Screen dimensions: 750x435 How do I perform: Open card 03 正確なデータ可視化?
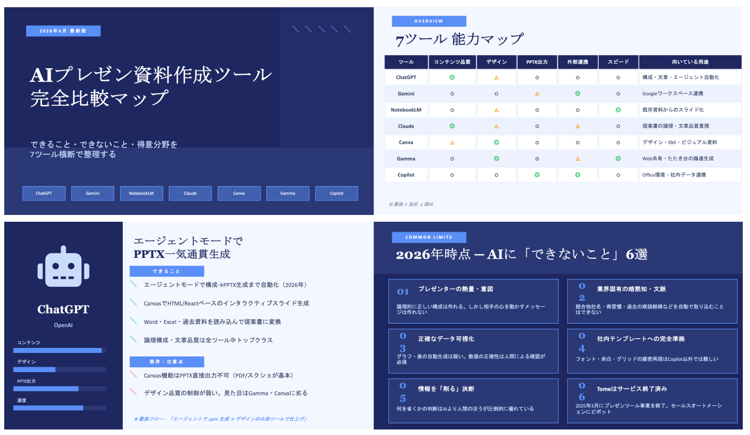[473, 351]
